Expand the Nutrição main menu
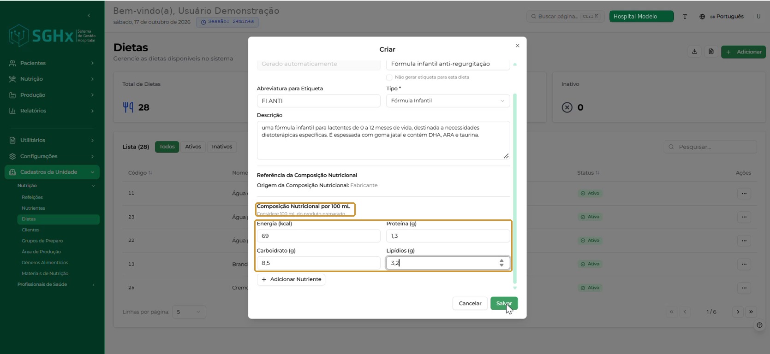The width and height of the screenshot is (770, 354). pos(52,79)
